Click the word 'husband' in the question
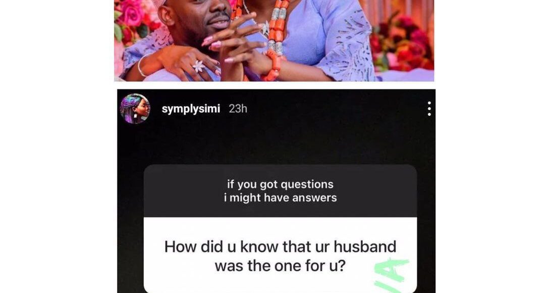The image size is (545, 293). (365, 247)
